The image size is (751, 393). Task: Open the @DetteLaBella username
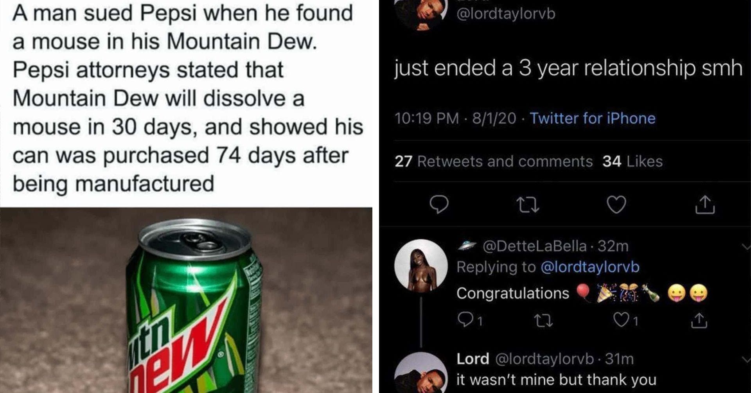534,246
